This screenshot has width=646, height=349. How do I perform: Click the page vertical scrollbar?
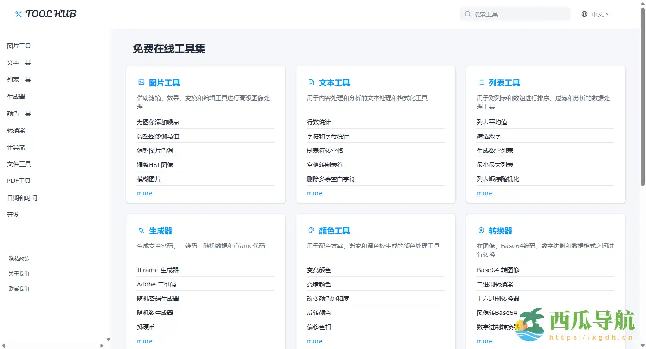642,99
